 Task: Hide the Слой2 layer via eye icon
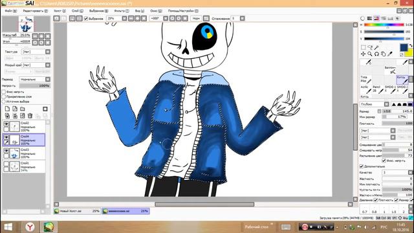click(6, 124)
